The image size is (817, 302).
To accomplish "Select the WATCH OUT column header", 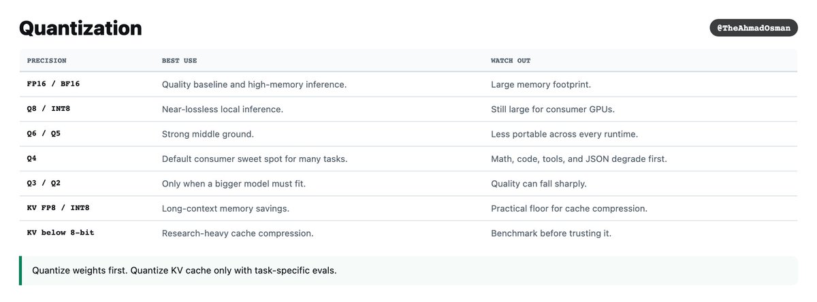I will tap(511, 61).
